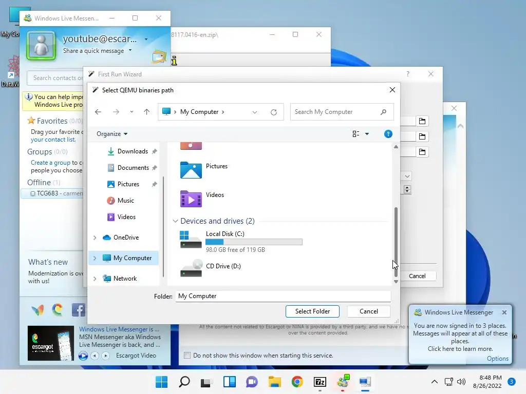
Task: Click the First Run Wizard help question mark
Action: (x=407, y=74)
